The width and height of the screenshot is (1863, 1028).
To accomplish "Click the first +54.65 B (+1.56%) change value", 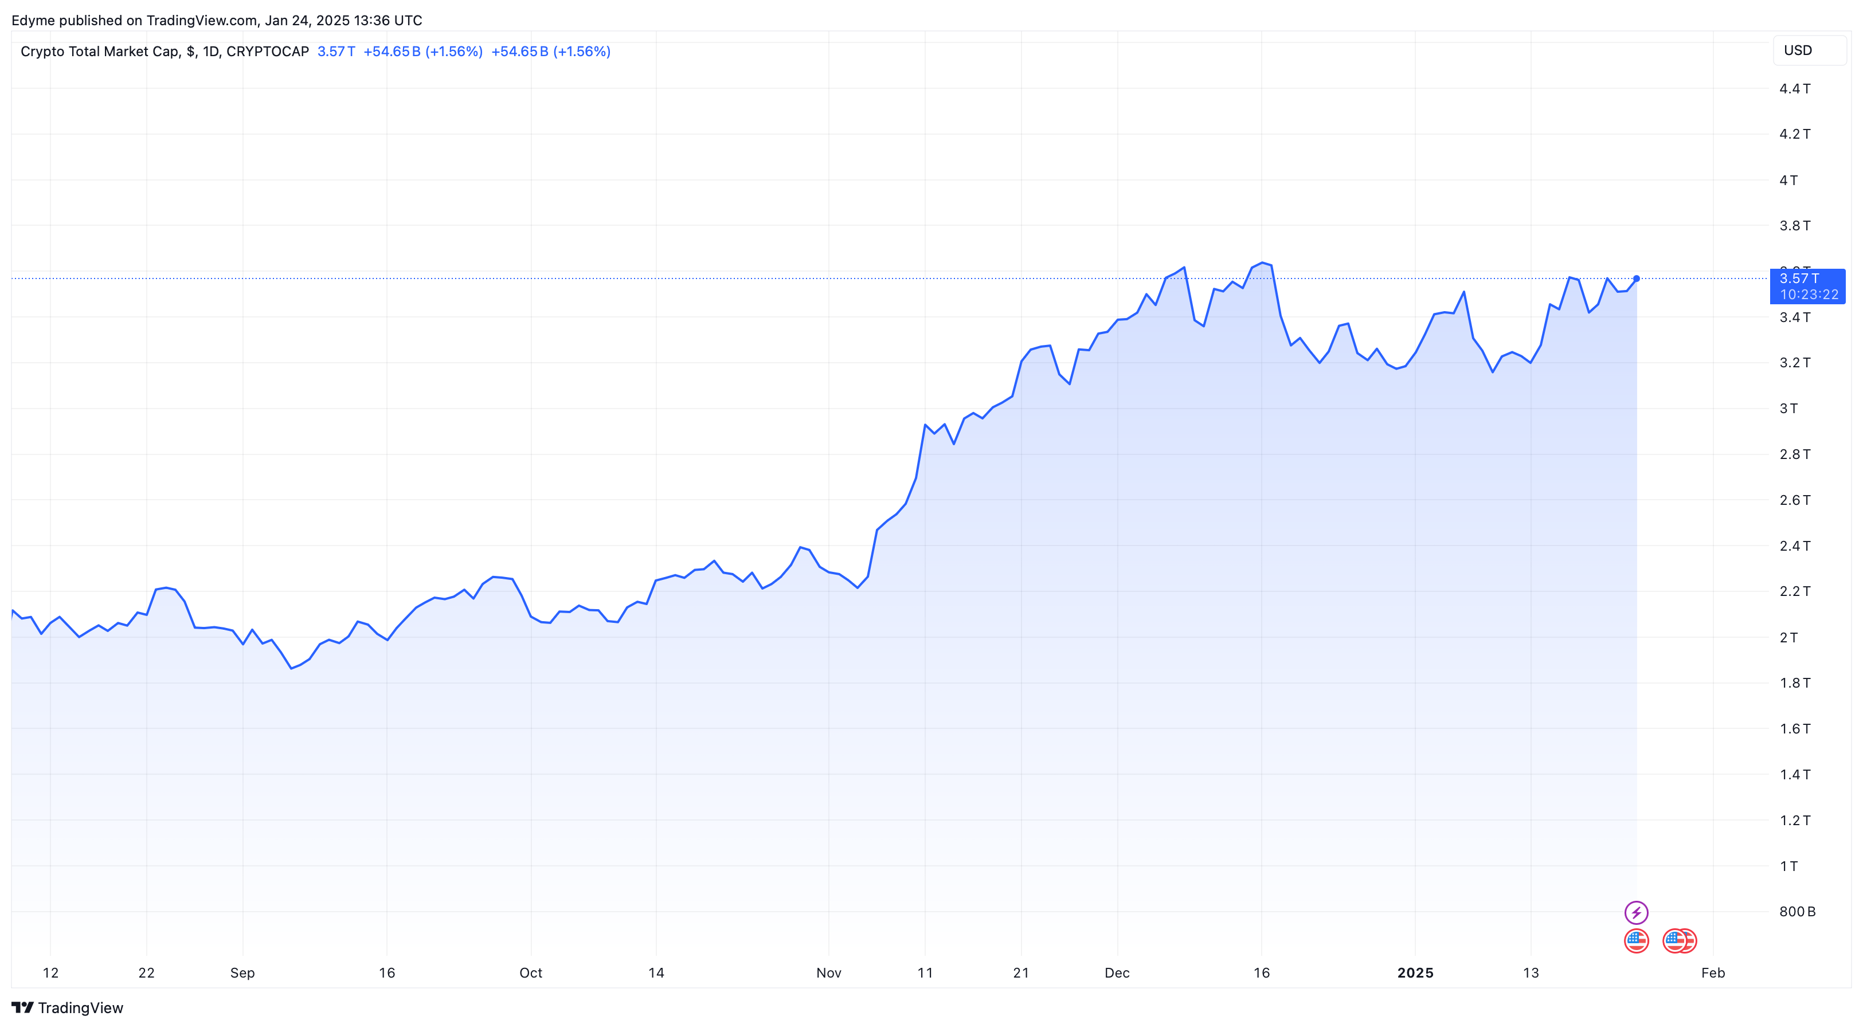I will [422, 52].
